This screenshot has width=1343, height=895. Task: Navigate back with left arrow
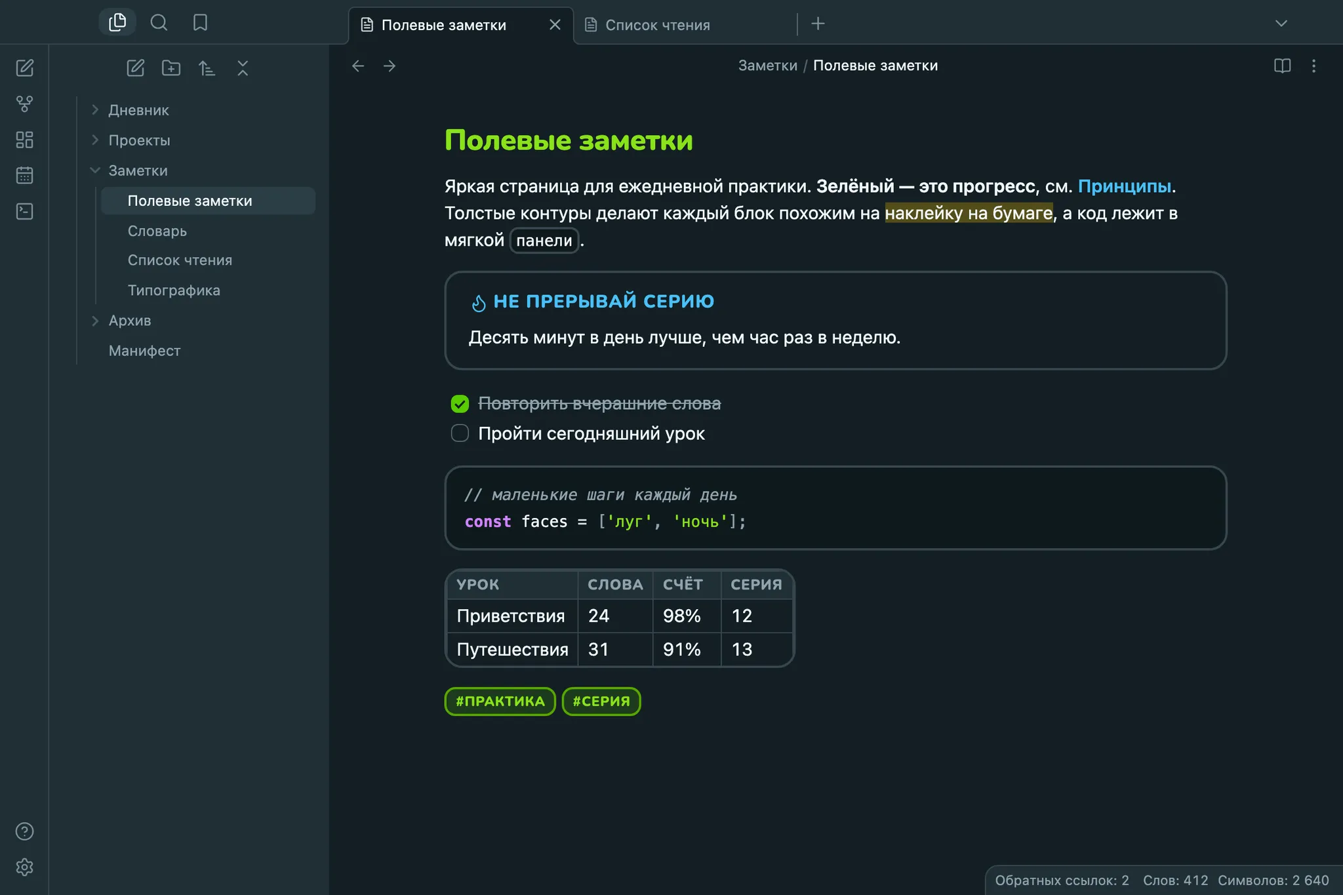pos(358,66)
